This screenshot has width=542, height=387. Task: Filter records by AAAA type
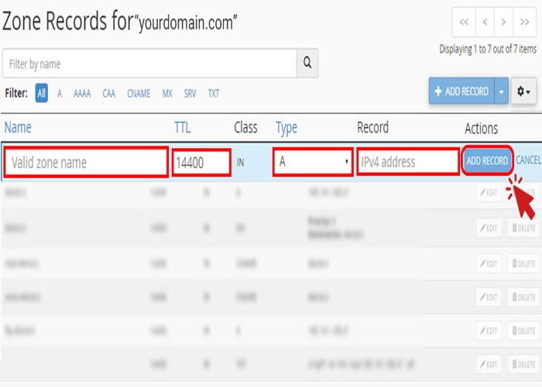click(82, 94)
